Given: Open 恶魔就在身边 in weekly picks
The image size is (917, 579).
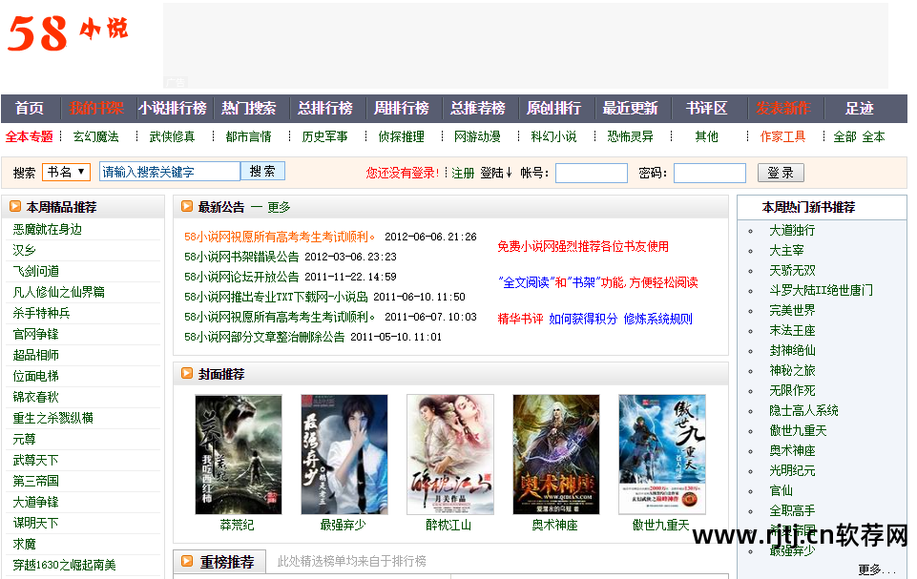Looking at the screenshot, I should (x=48, y=229).
